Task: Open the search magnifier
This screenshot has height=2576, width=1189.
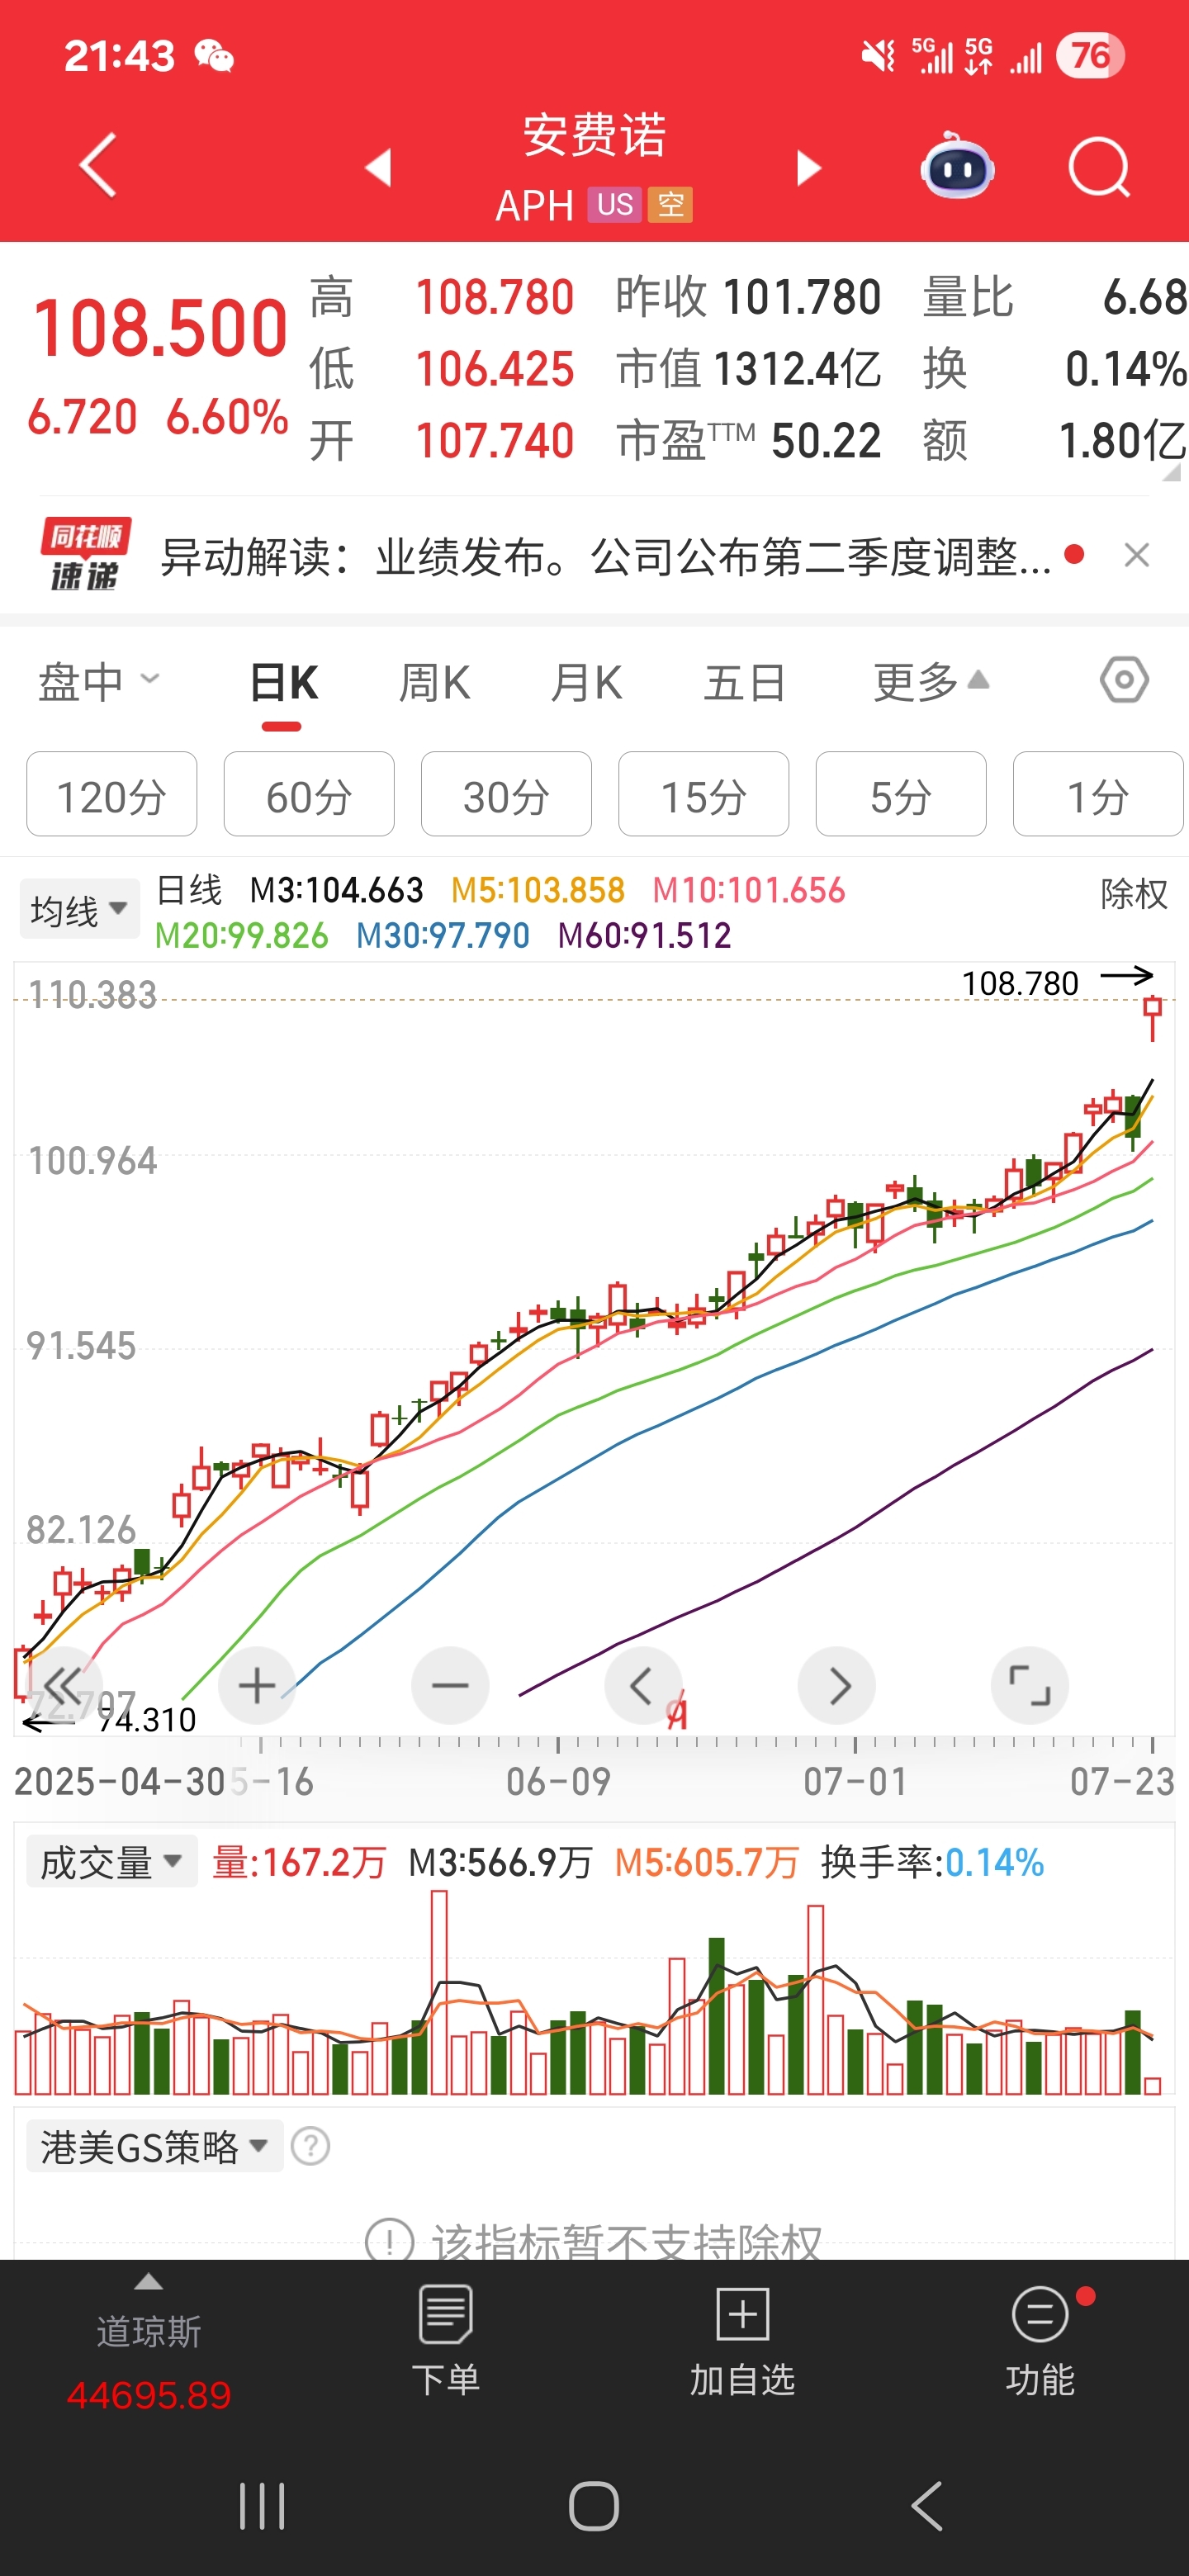Action: [1099, 166]
